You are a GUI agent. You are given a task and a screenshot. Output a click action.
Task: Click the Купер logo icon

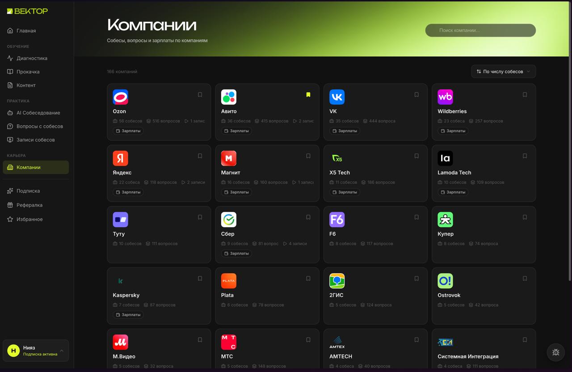445,220
